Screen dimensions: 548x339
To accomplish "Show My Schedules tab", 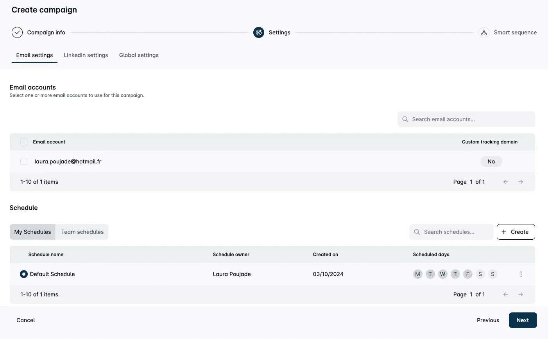I will tap(33, 232).
